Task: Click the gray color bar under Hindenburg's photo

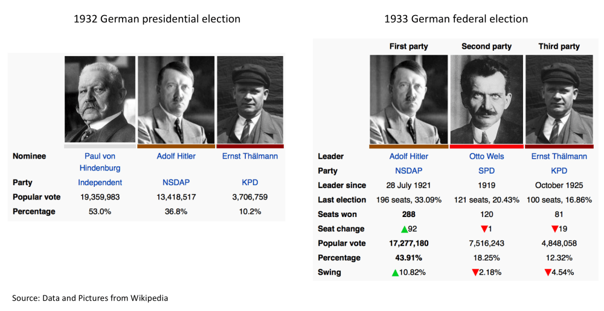Action: (x=100, y=146)
